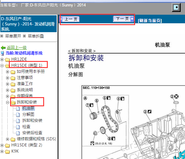Click the K9K folder icon
The image size is (185, 159).
[7, 152]
